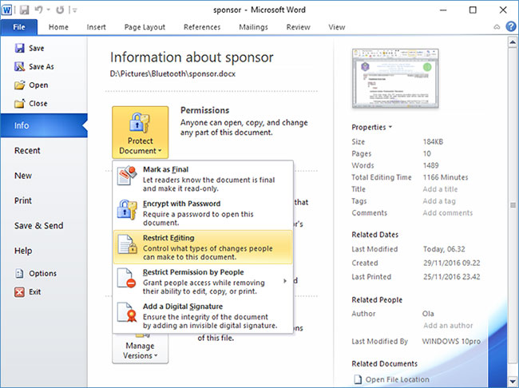Select Restrict Editing menu entry
This screenshot has height=388, width=519.
pos(204,247)
